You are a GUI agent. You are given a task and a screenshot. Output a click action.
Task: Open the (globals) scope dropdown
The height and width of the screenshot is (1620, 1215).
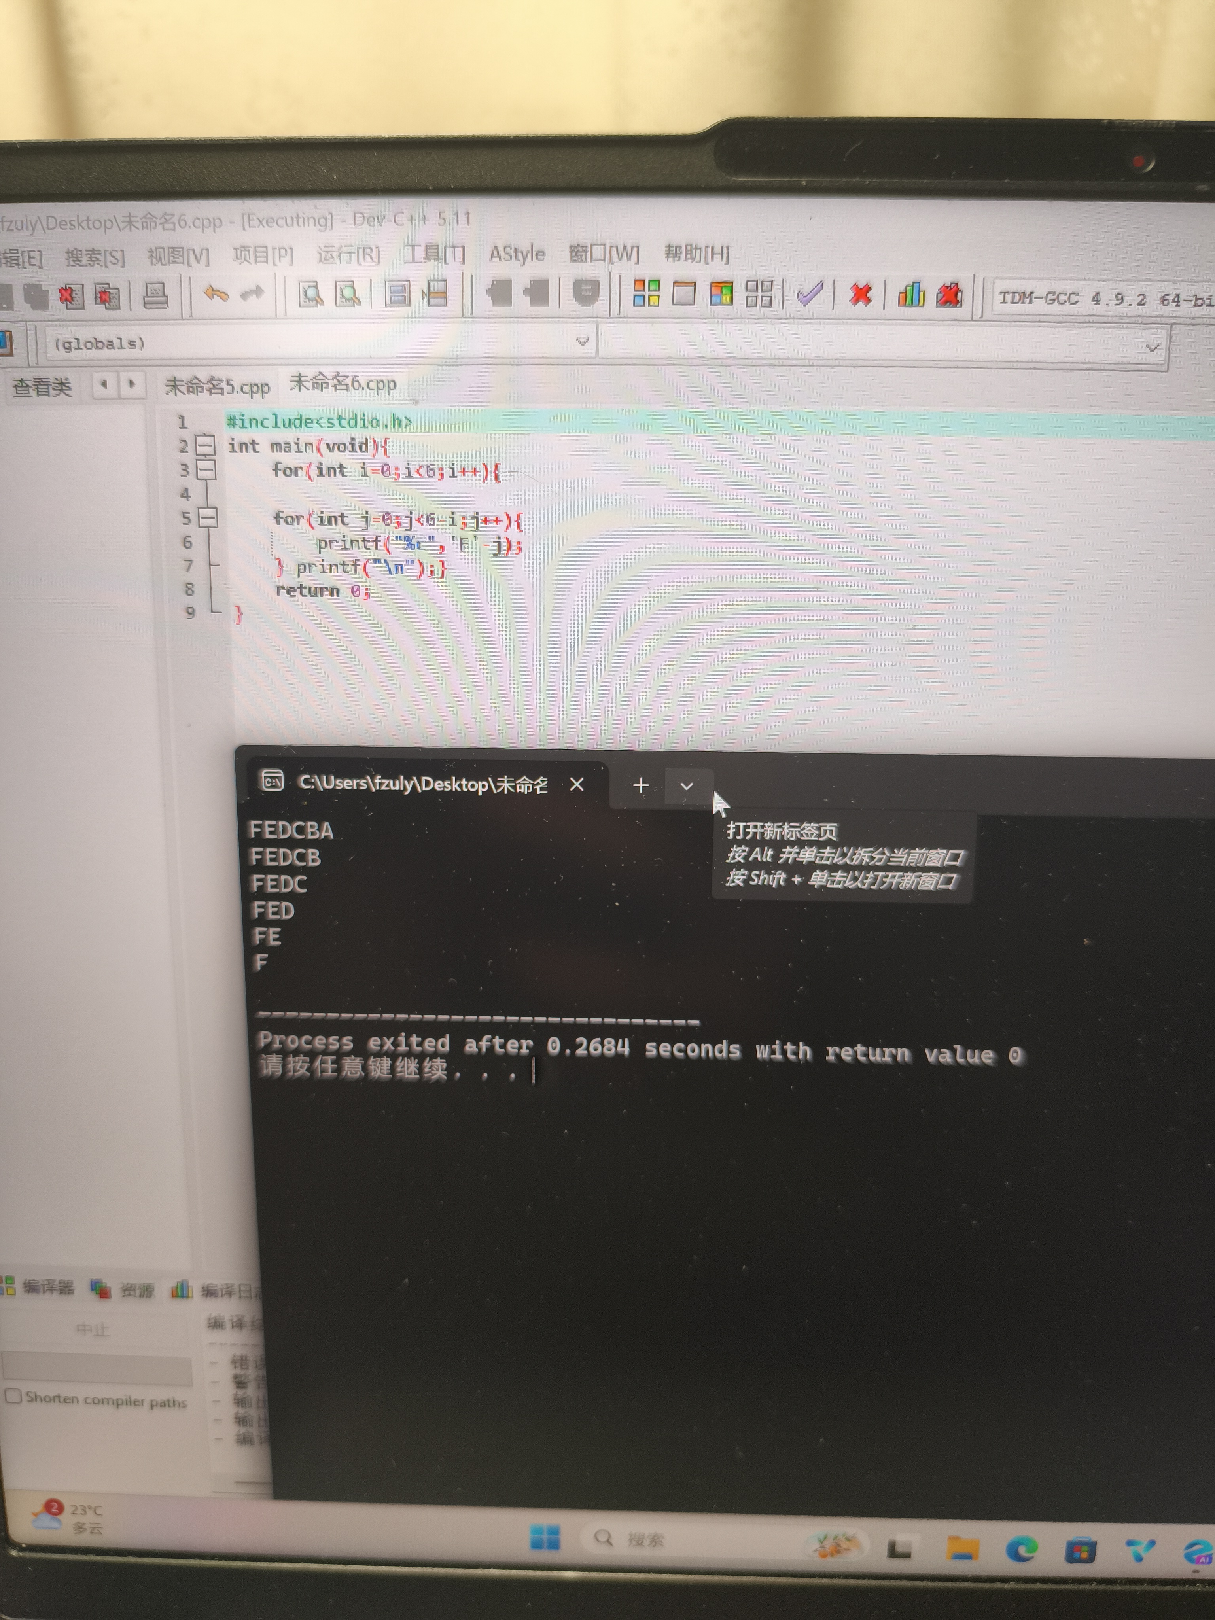pyautogui.click(x=582, y=341)
